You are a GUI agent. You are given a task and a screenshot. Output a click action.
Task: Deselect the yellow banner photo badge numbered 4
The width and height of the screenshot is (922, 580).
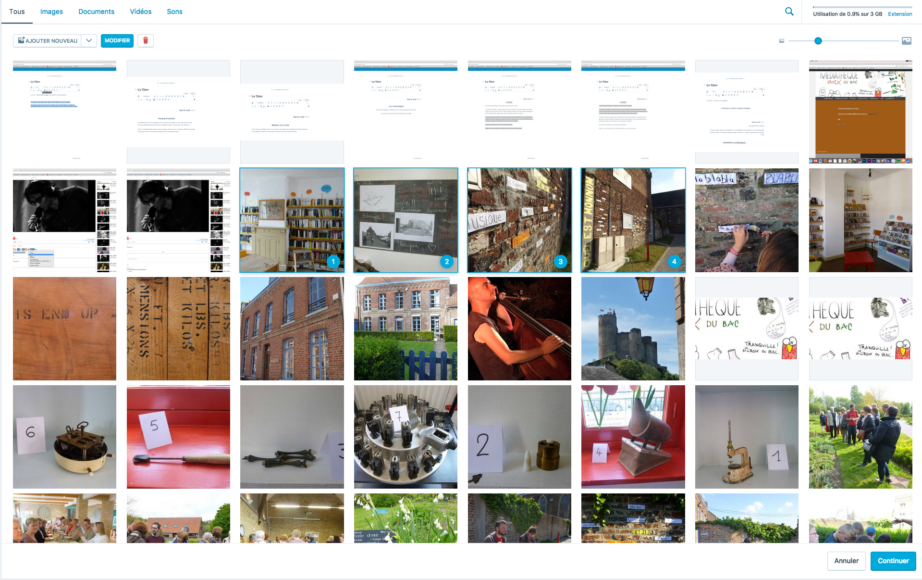(674, 262)
